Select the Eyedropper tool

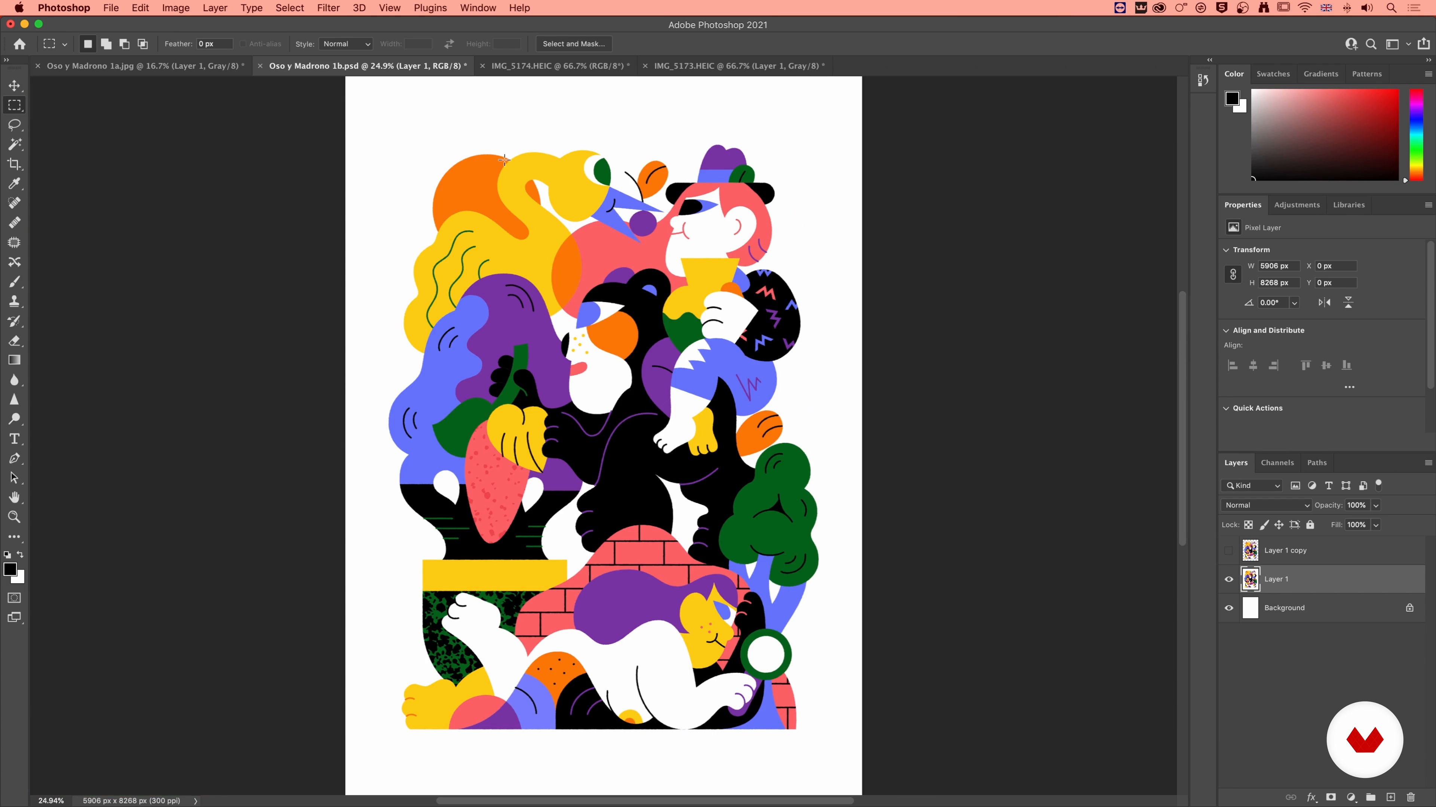15,183
